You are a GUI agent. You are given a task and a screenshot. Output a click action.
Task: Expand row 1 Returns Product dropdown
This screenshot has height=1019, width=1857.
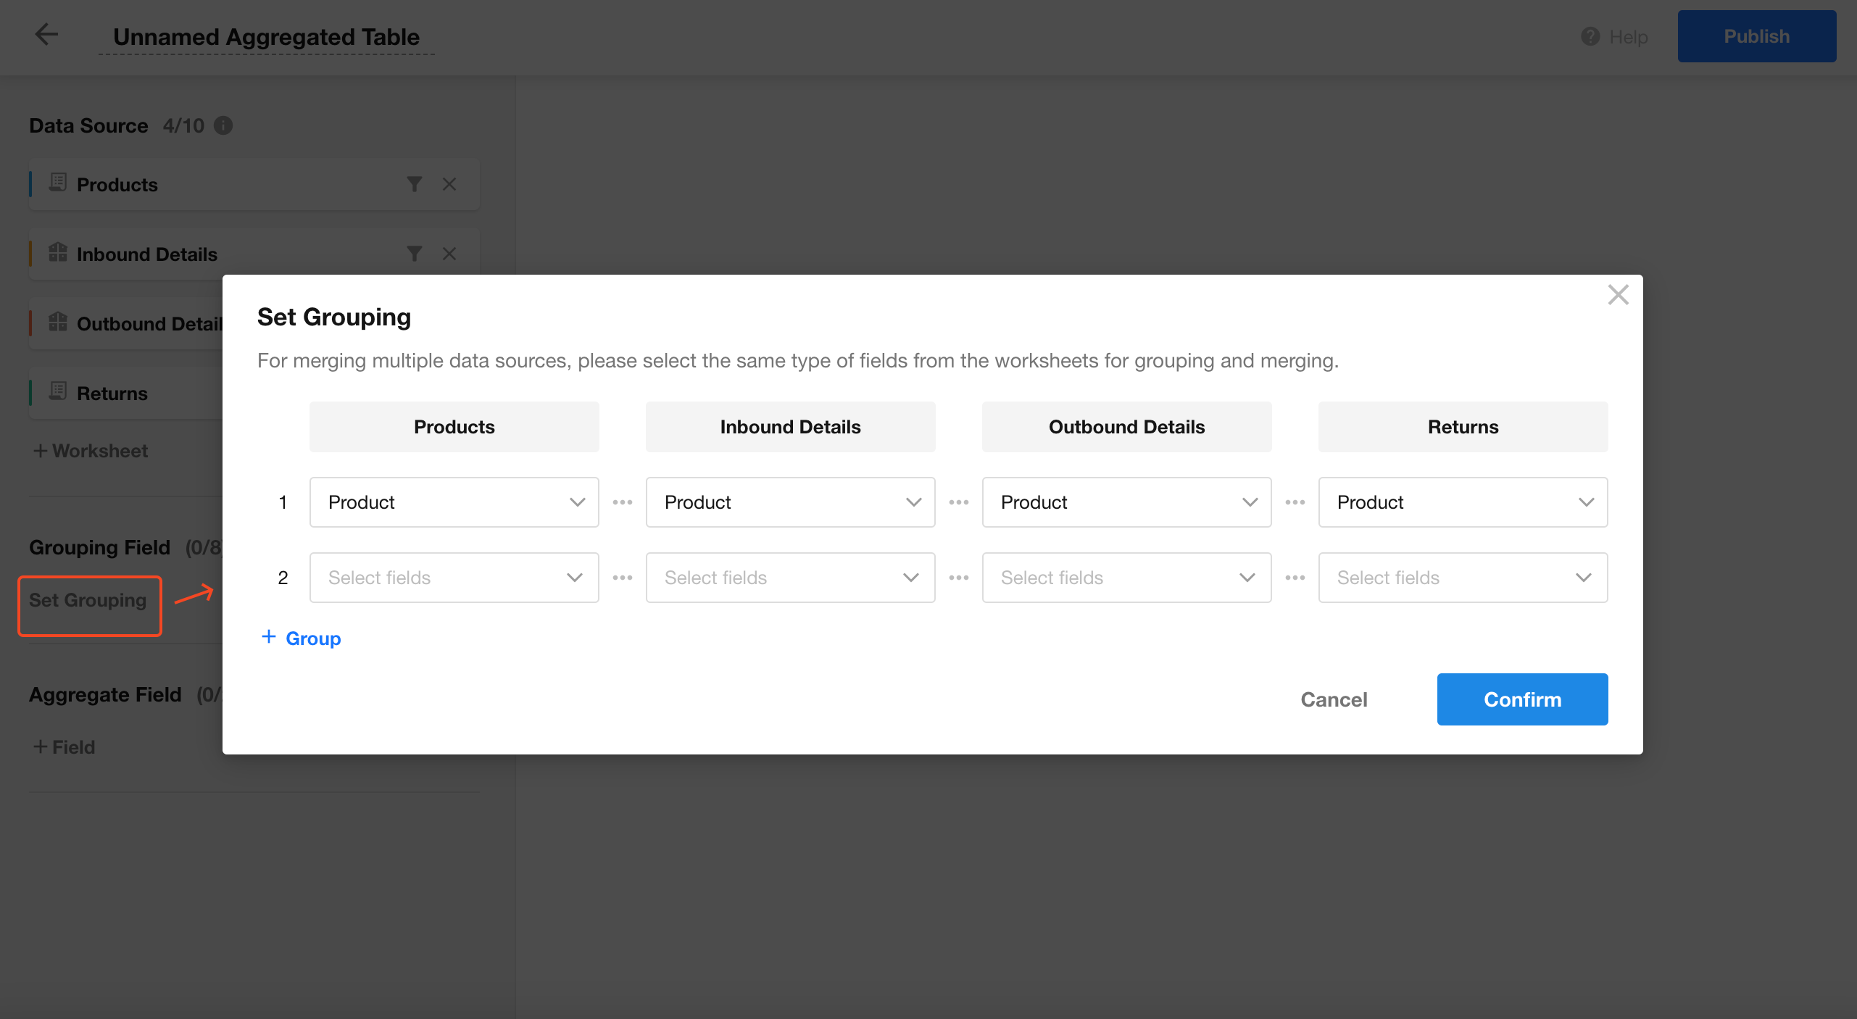(x=1463, y=502)
